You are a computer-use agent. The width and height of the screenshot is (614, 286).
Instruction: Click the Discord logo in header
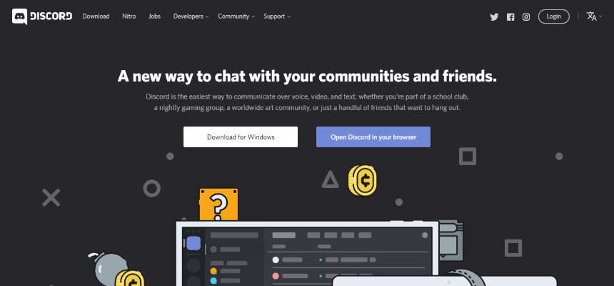coord(42,16)
